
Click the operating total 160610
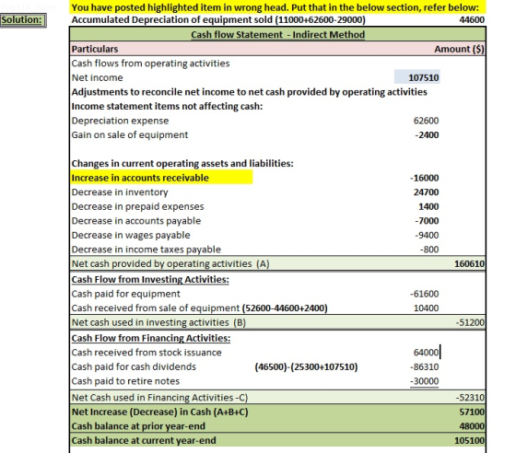click(470, 264)
